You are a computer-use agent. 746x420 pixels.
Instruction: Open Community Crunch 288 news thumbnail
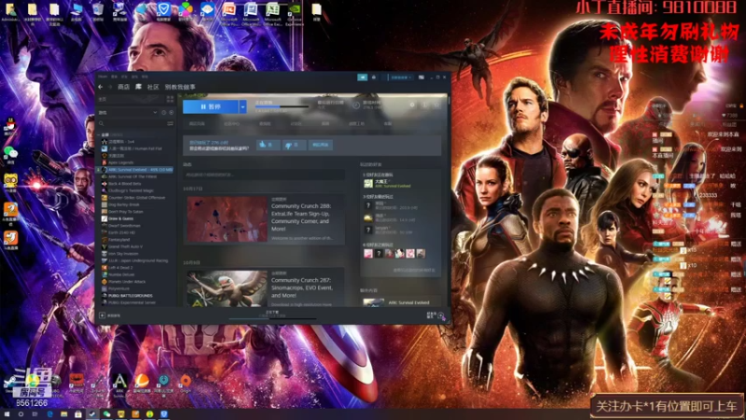pyautogui.click(x=227, y=219)
